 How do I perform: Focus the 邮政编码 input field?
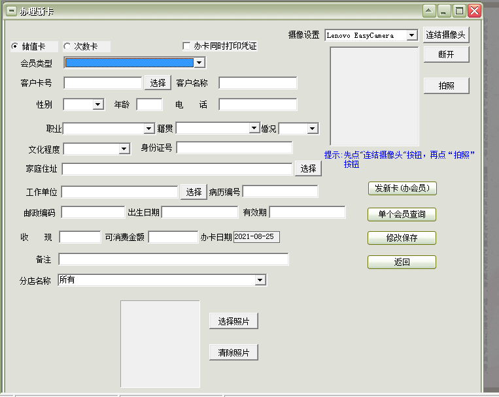93,212
